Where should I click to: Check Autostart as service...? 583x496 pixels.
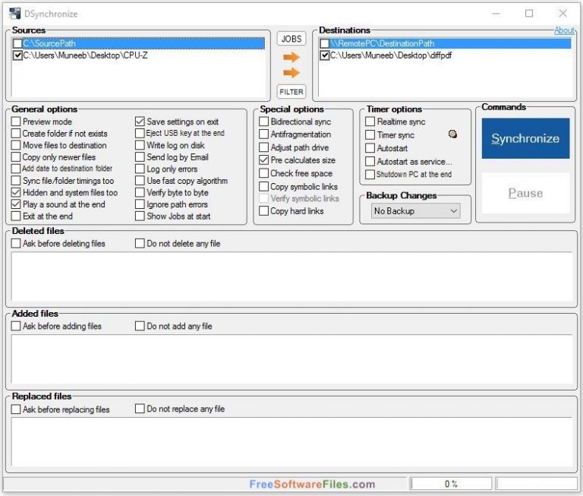coord(370,162)
